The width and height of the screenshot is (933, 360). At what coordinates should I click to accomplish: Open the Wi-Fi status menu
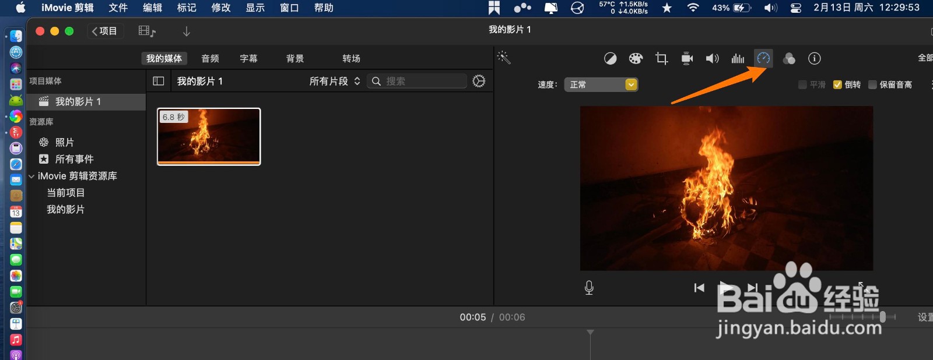click(693, 8)
